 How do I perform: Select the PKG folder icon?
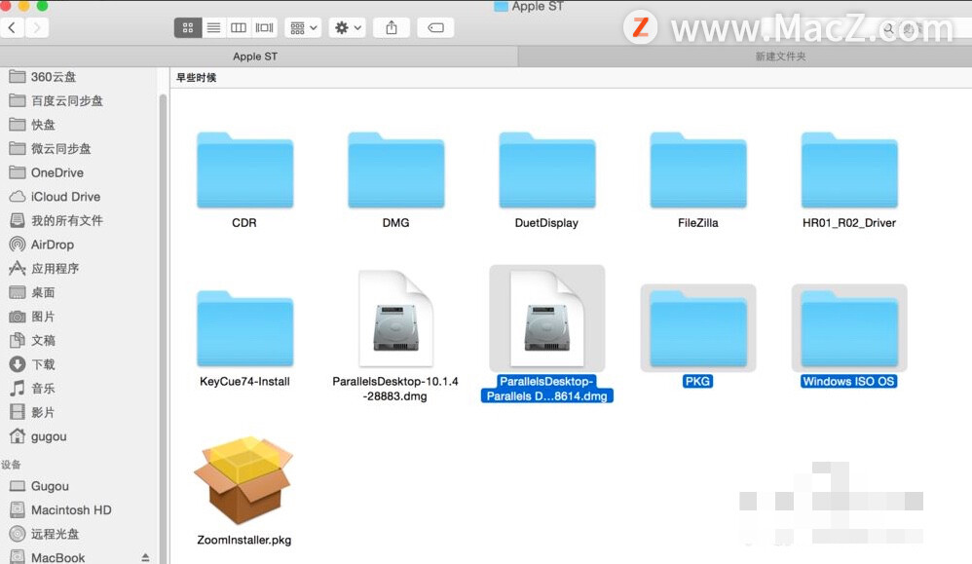[x=698, y=329]
